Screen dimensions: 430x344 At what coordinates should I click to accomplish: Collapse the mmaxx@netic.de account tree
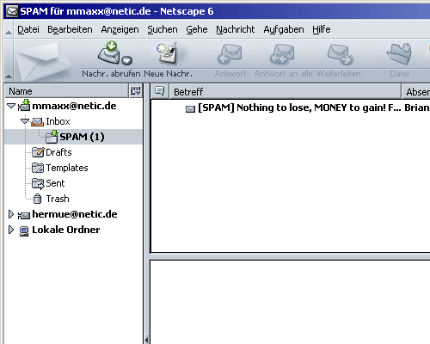point(11,106)
